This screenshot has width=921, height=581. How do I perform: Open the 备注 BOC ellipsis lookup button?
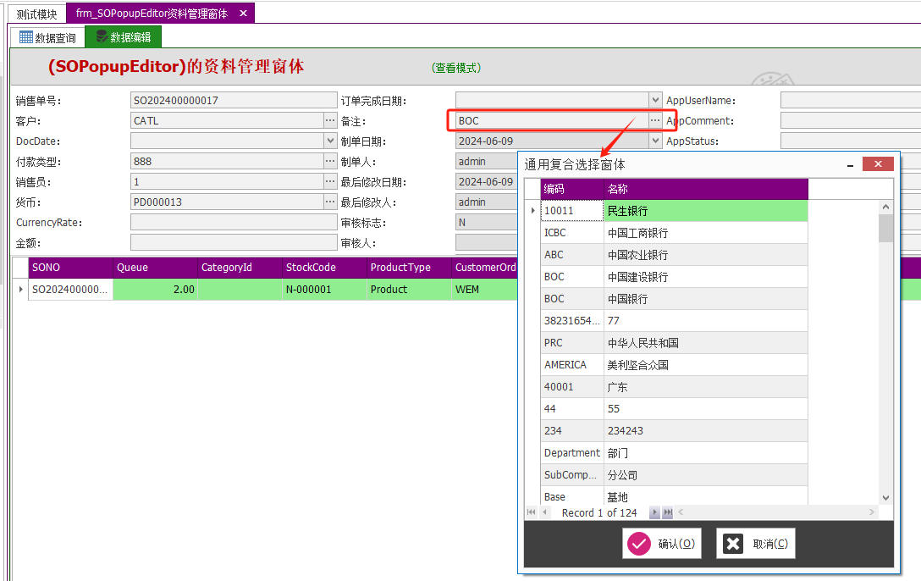(x=655, y=120)
